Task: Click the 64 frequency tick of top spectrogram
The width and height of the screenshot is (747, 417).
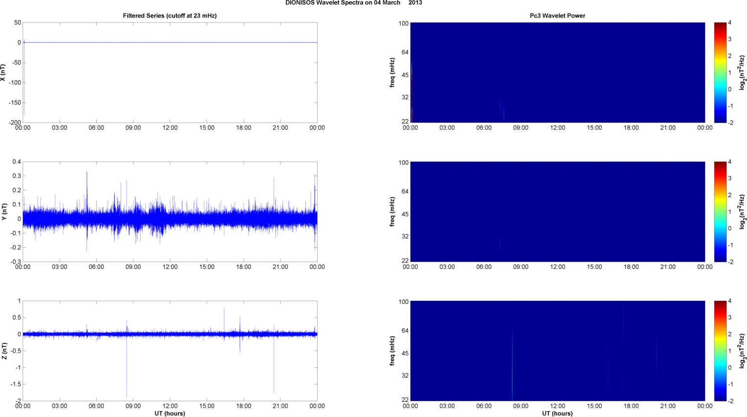Action: pyautogui.click(x=405, y=52)
